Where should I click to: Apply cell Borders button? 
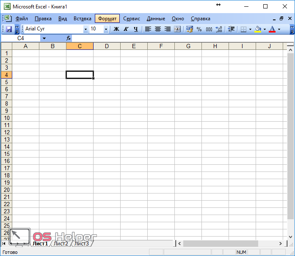pos(244,29)
